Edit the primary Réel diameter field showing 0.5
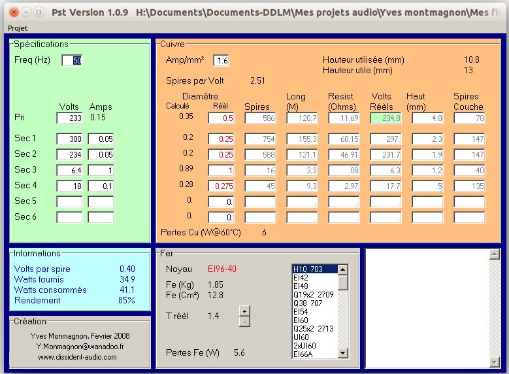This screenshot has width=509, height=374. pos(221,118)
